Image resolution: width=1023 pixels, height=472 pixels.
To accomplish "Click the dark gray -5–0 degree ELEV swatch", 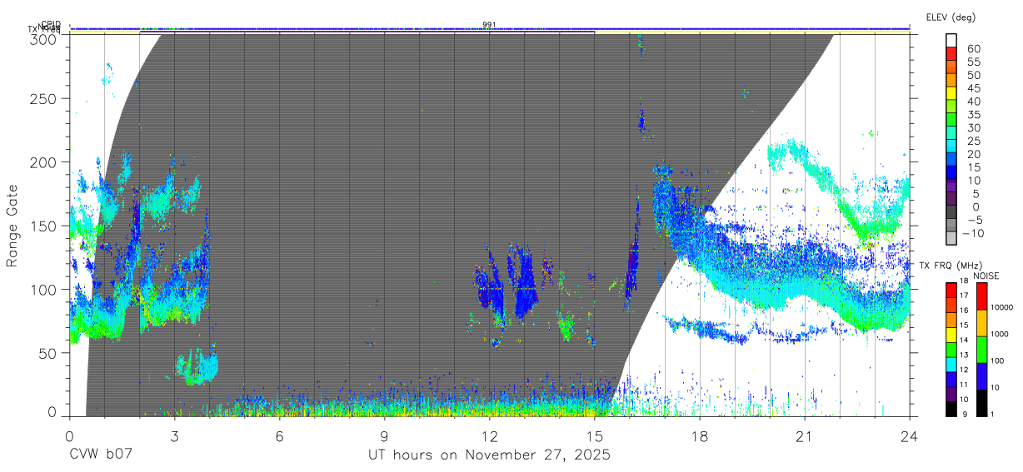I will coord(952,212).
